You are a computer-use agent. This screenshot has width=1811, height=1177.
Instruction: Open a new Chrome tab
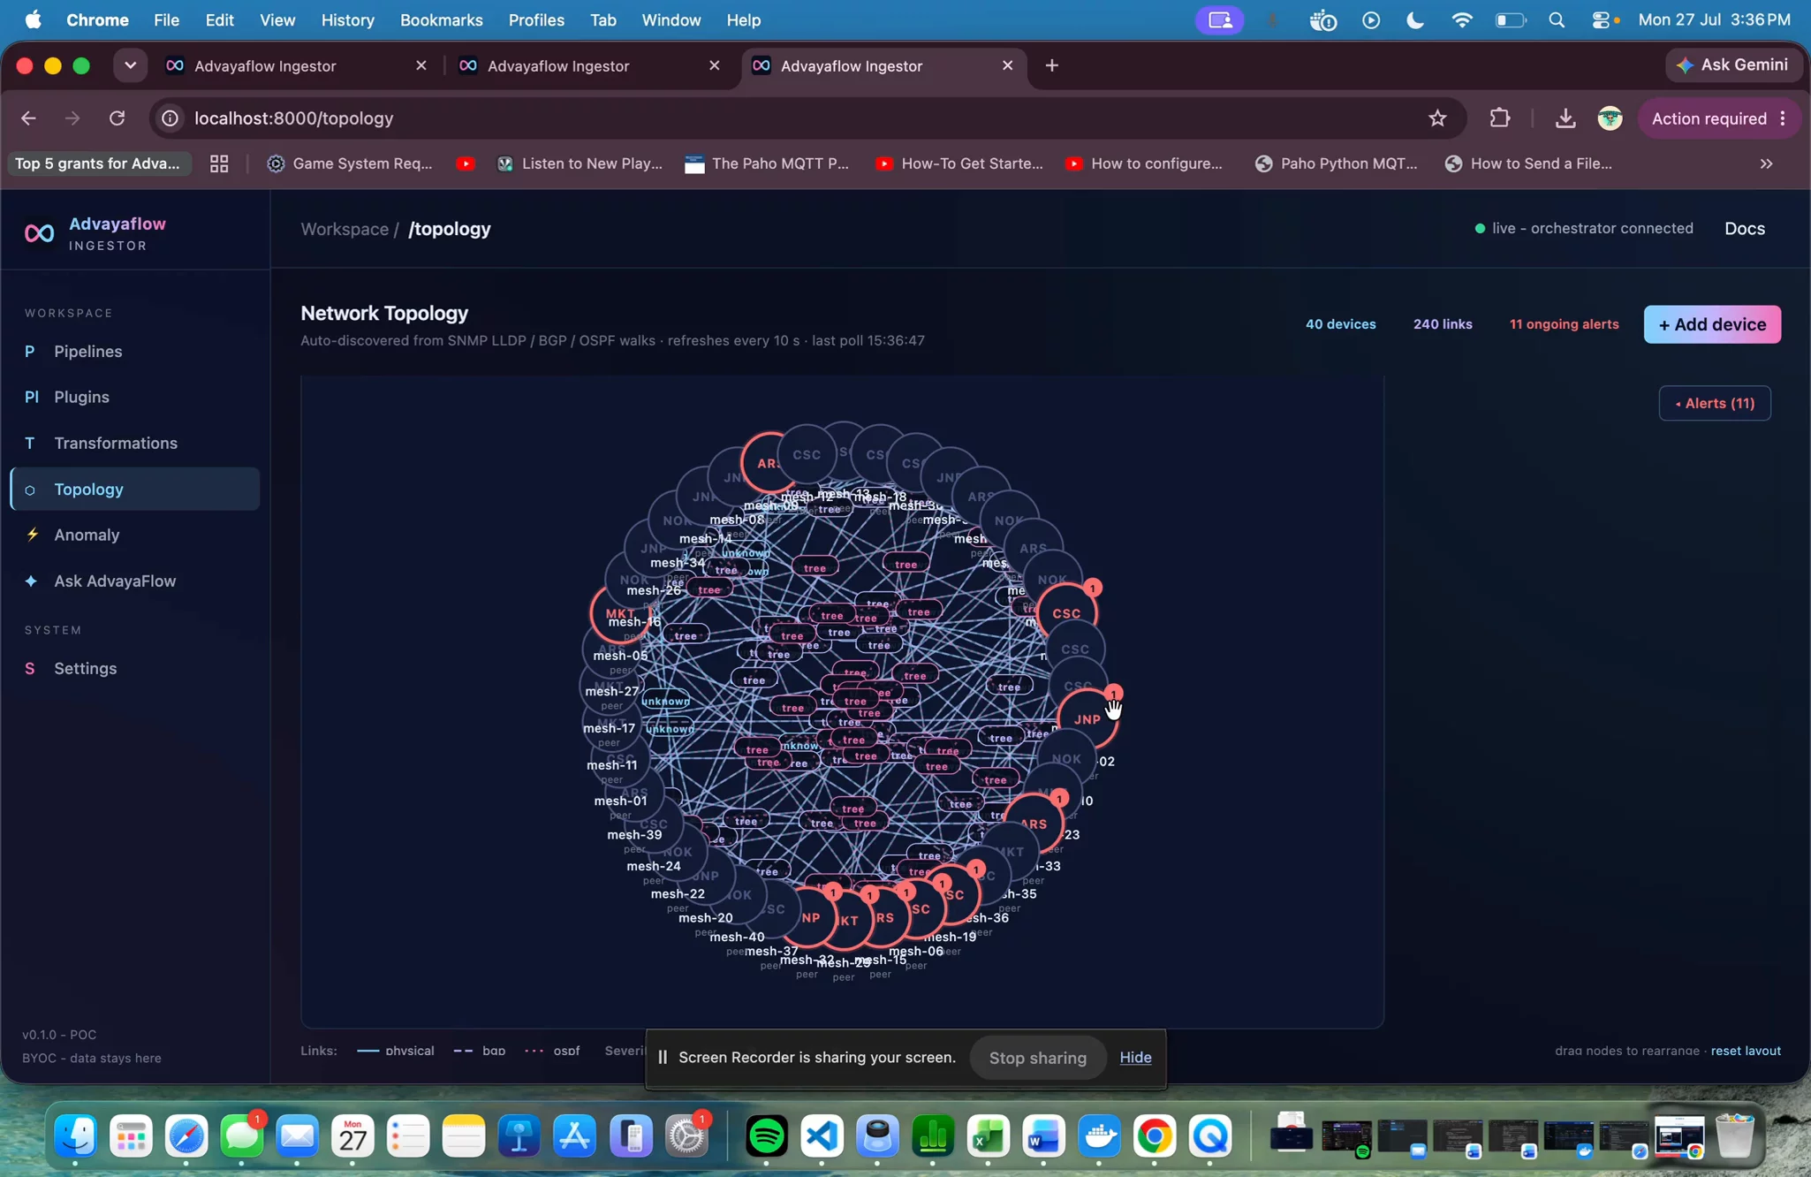[x=1051, y=65]
